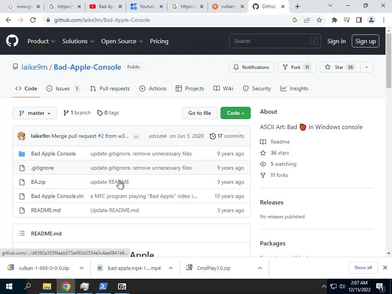This screenshot has width=392, height=294.
Task: Click the Windows Start button
Action: coord(9,286)
